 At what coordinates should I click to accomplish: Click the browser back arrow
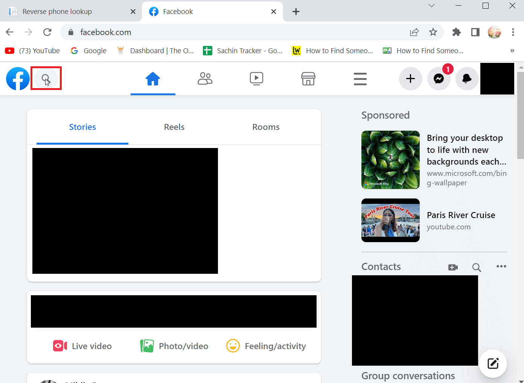[x=10, y=32]
